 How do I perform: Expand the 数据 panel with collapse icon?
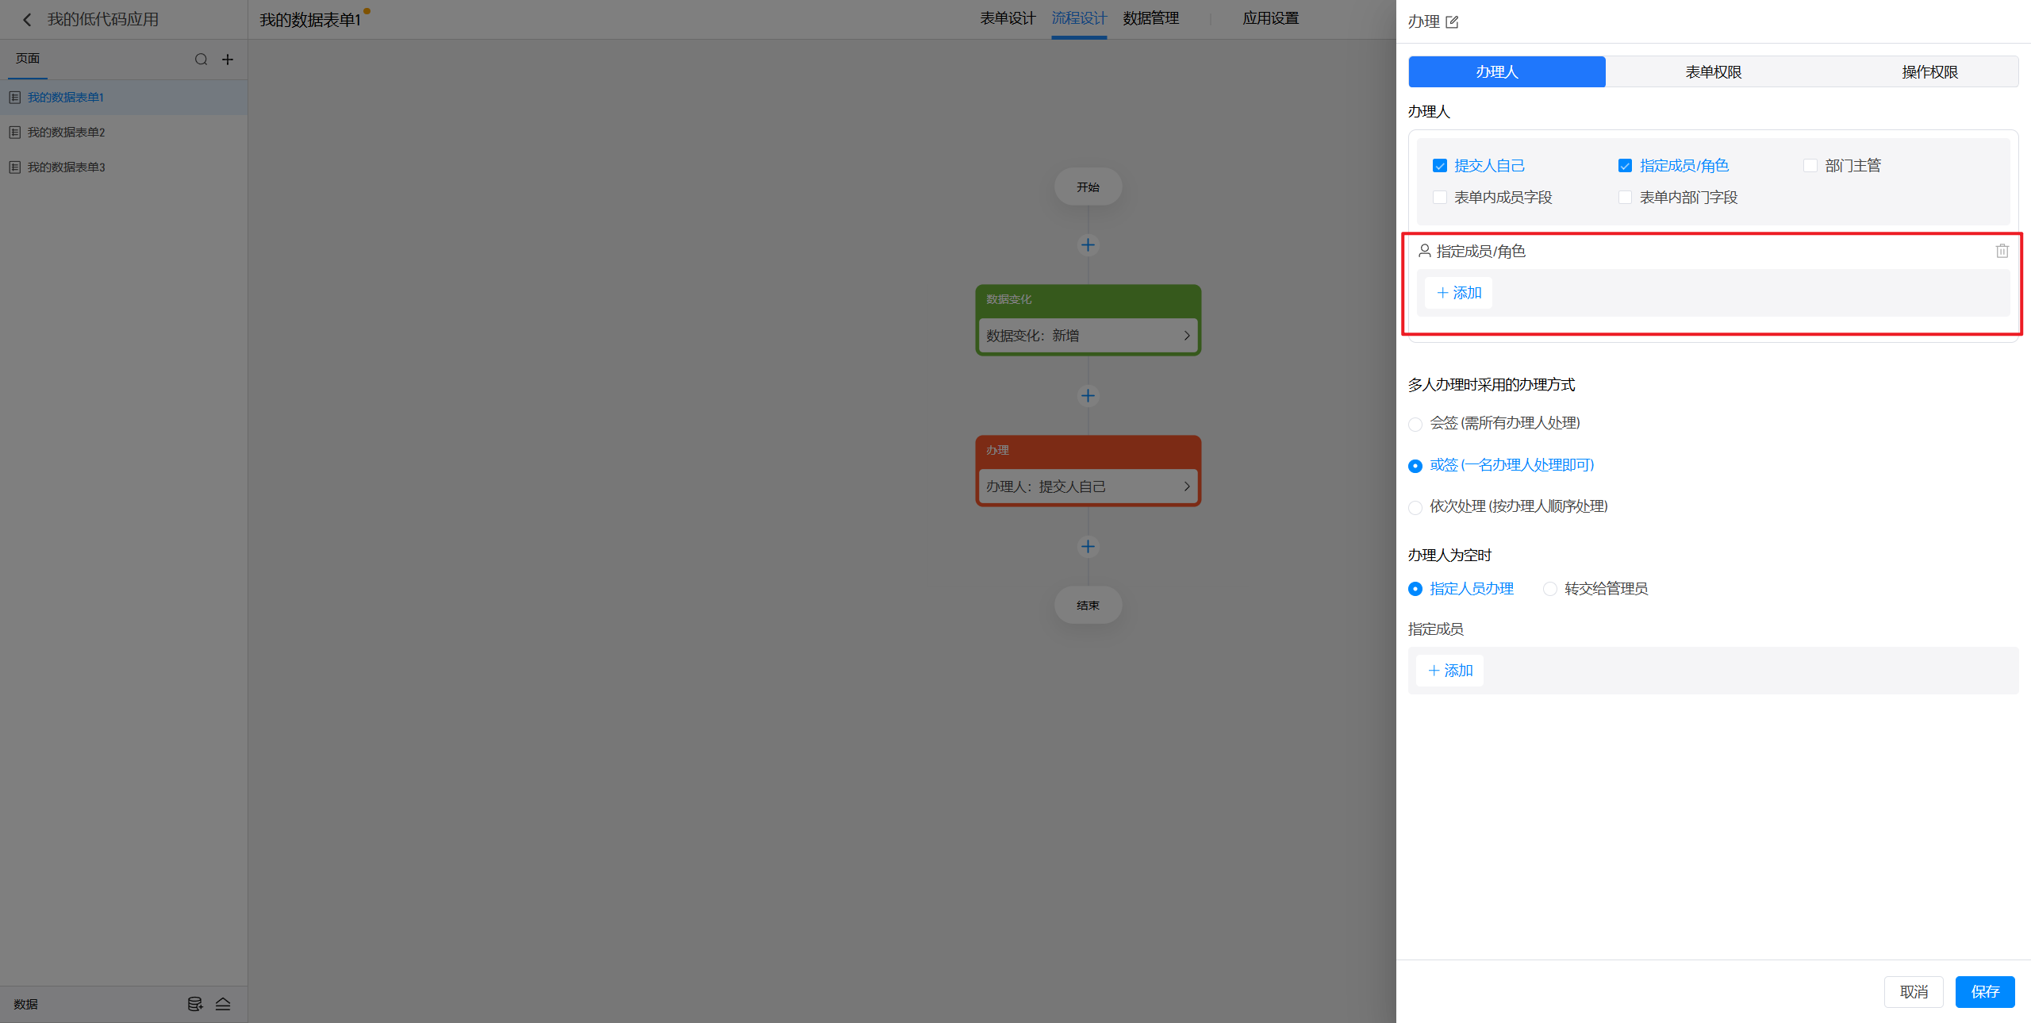[x=223, y=1004]
